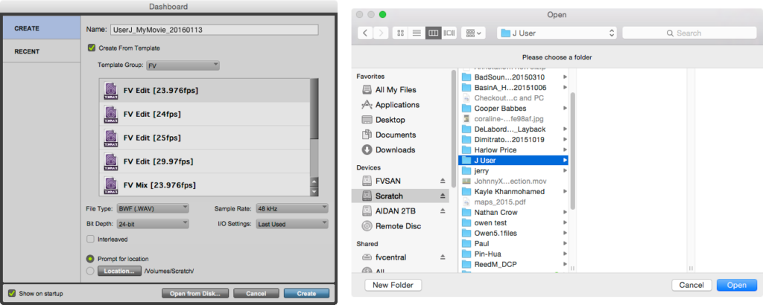The image size is (763, 305).
Task: Select All My Files in Favorites
Action: click(396, 90)
